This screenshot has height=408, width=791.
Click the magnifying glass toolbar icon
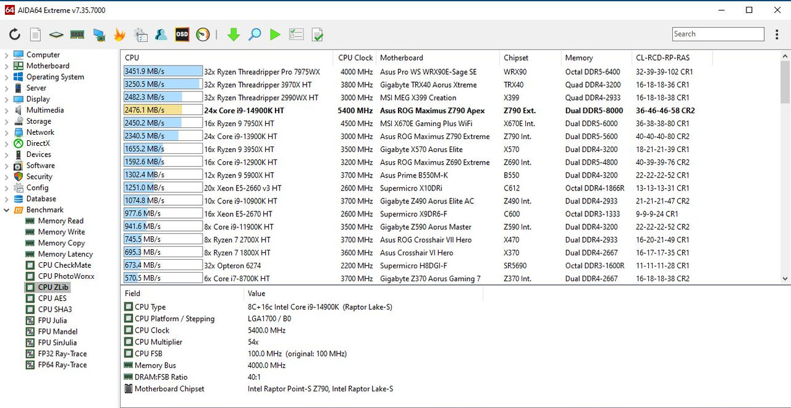click(x=255, y=35)
